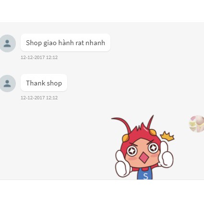Click the blue "S" shirt on sticker
The height and width of the screenshot is (204, 204).
click(x=145, y=174)
